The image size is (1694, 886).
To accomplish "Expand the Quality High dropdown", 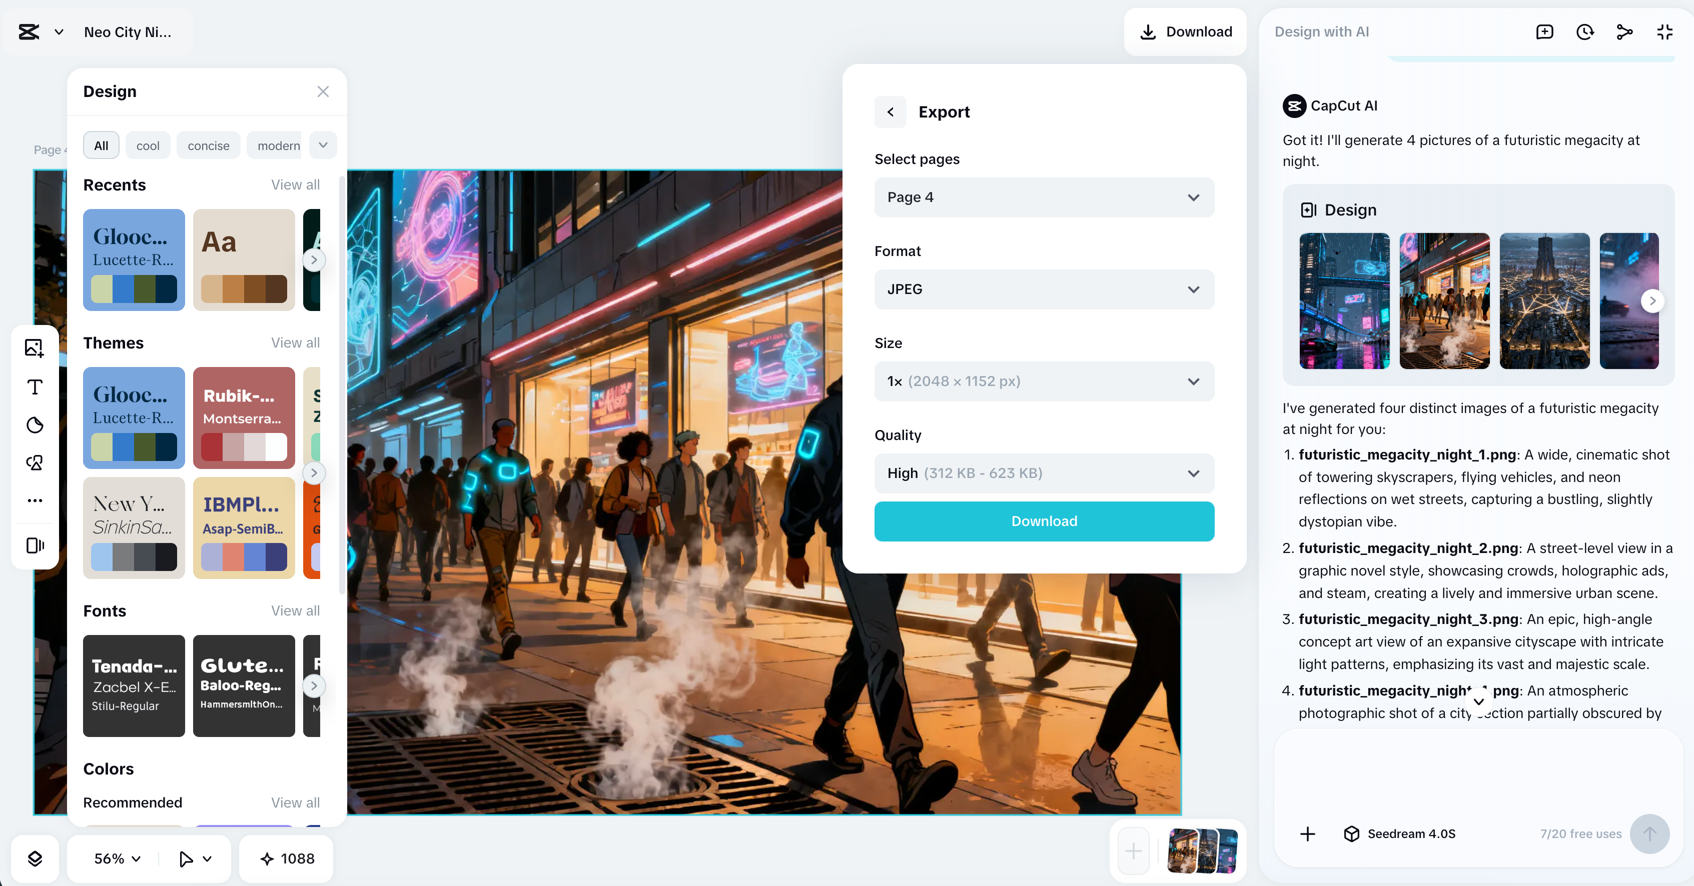I will [1044, 473].
